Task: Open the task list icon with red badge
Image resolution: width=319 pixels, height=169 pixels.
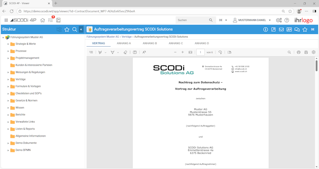Action: (51, 20)
